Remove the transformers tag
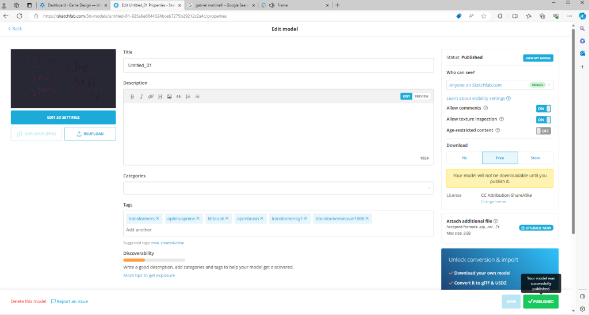 click(x=158, y=219)
